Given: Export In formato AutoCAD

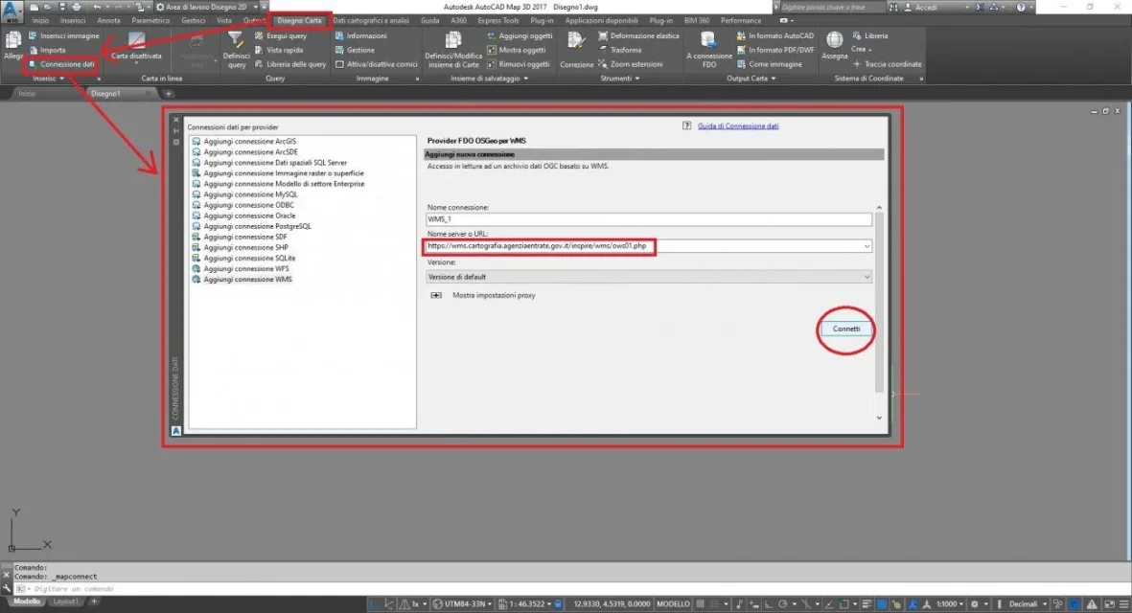Looking at the screenshot, I should pyautogui.click(x=774, y=35).
